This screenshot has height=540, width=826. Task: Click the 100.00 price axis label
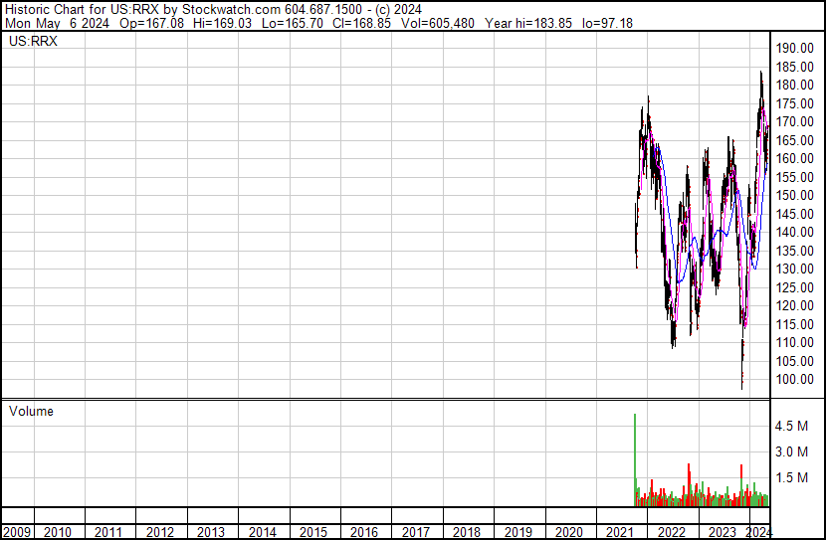(x=796, y=380)
